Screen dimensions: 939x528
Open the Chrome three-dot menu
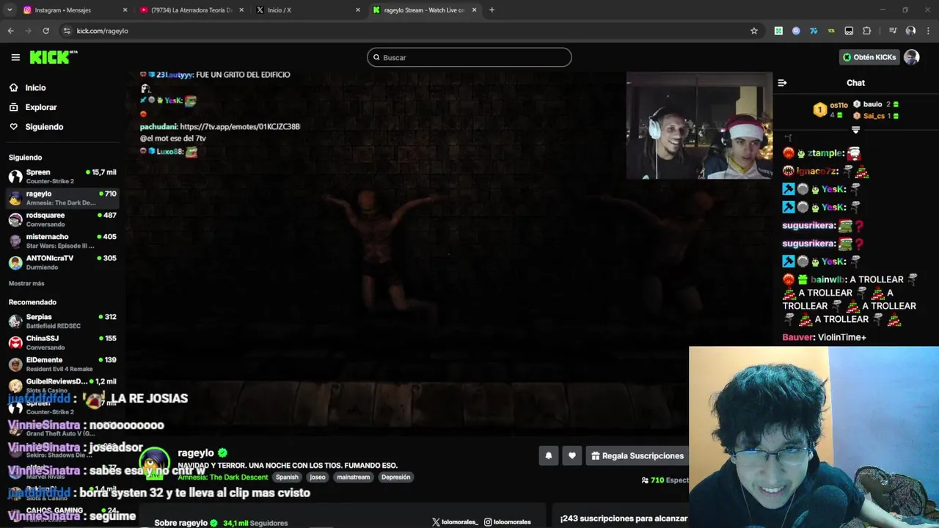[x=928, y=31]
